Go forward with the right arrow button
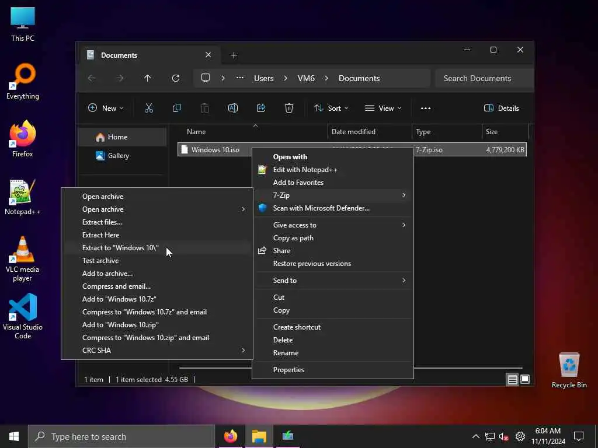Screen dimensions: 598x448 tap(120, 78)
